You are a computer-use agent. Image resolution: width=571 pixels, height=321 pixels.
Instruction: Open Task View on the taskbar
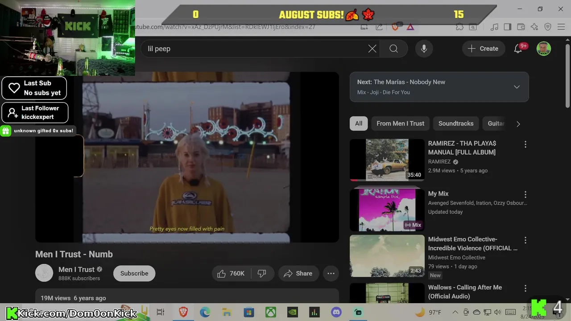pyautogui.click(x=161, y=313)
